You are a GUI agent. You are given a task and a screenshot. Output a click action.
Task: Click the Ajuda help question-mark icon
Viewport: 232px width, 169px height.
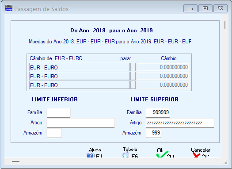[90, 155]
